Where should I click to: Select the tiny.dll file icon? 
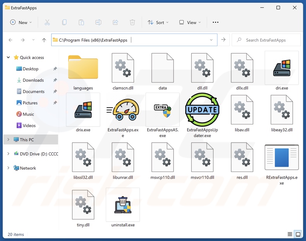(83, 205)
